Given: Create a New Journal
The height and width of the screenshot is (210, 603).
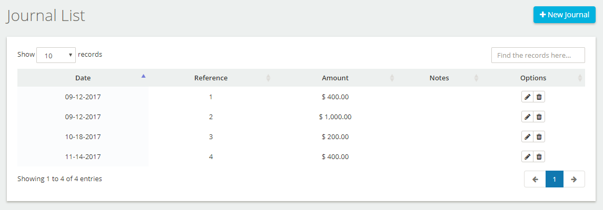Looking at the screenshot, I should click(x=564, y=15).
